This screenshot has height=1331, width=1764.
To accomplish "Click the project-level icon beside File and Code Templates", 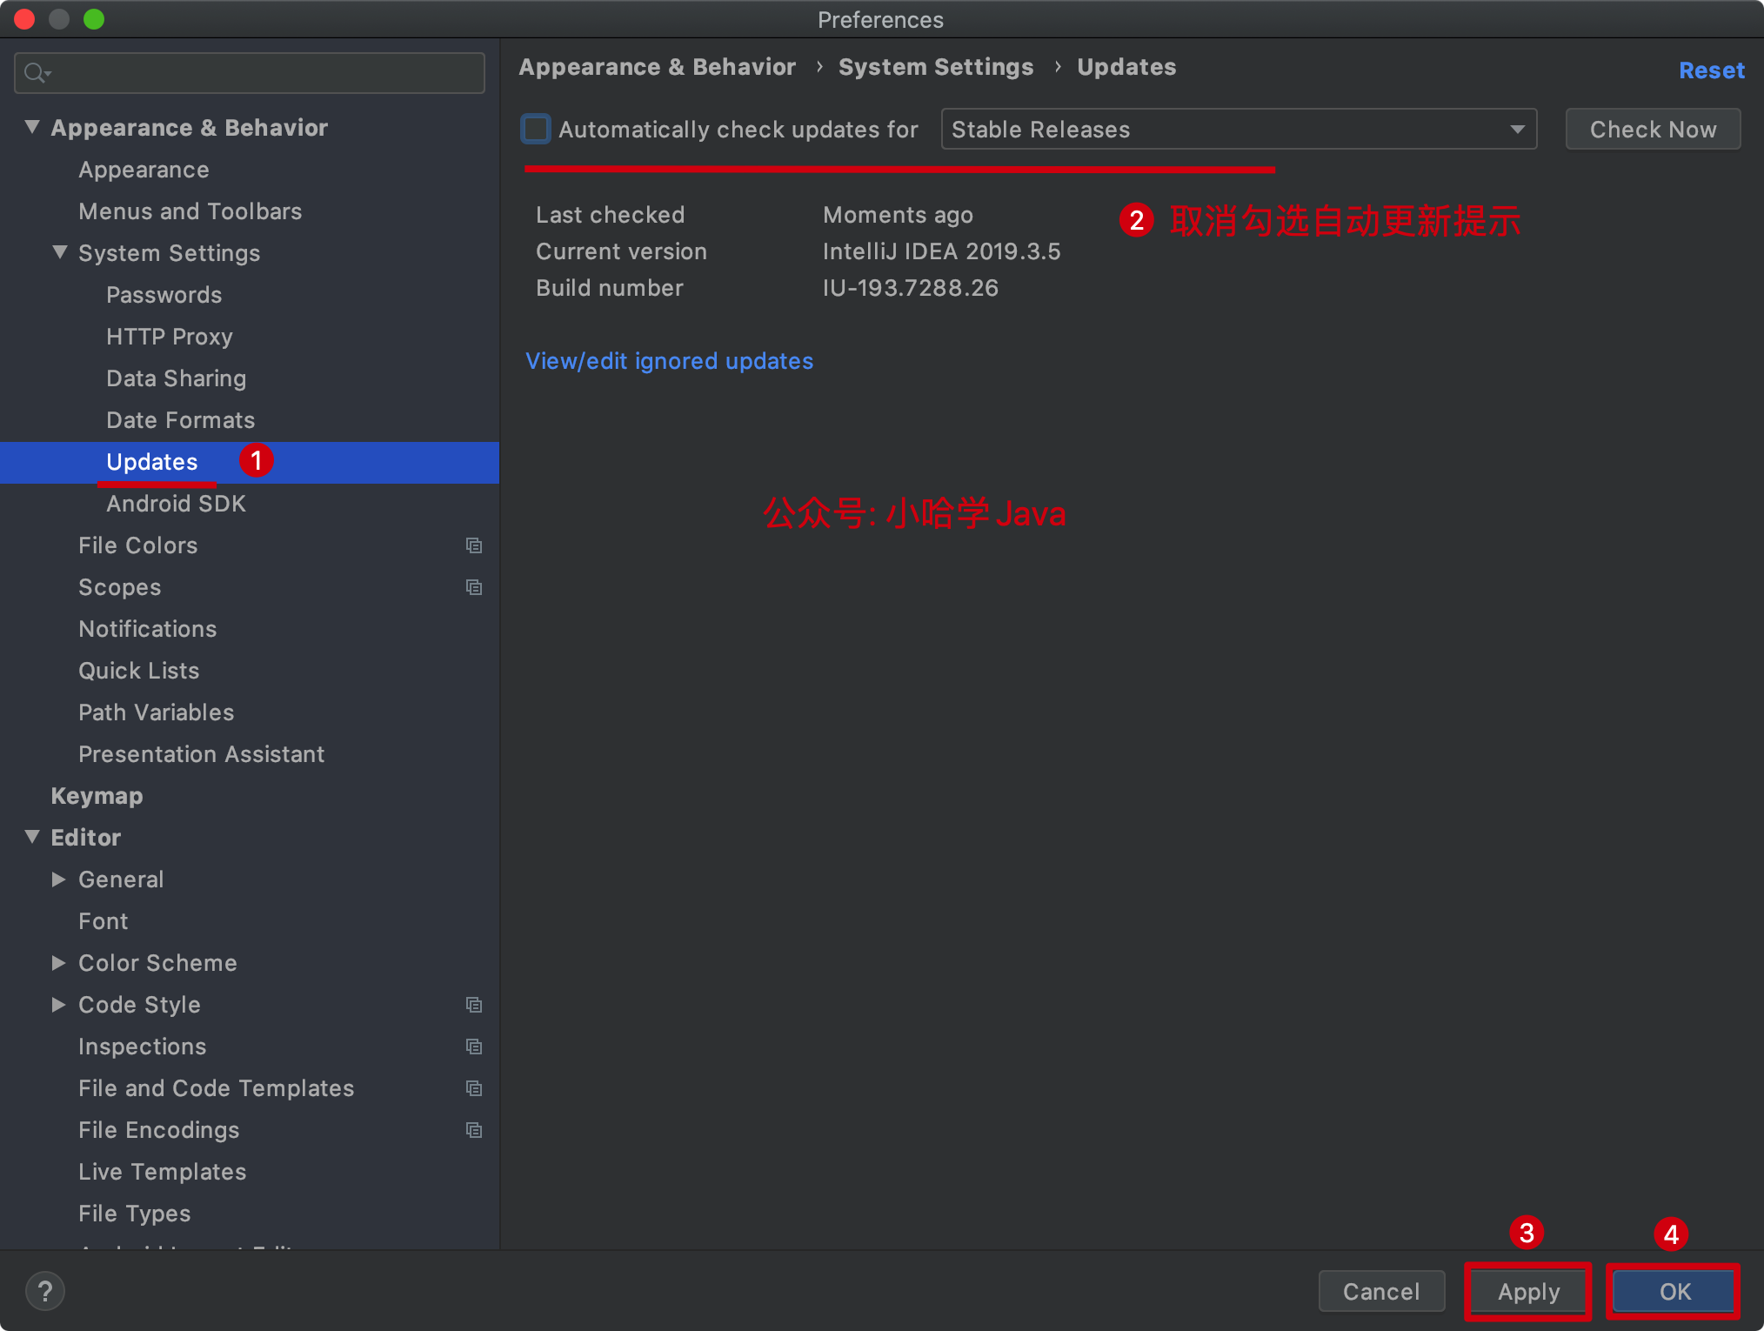I will pos(474,1088).
